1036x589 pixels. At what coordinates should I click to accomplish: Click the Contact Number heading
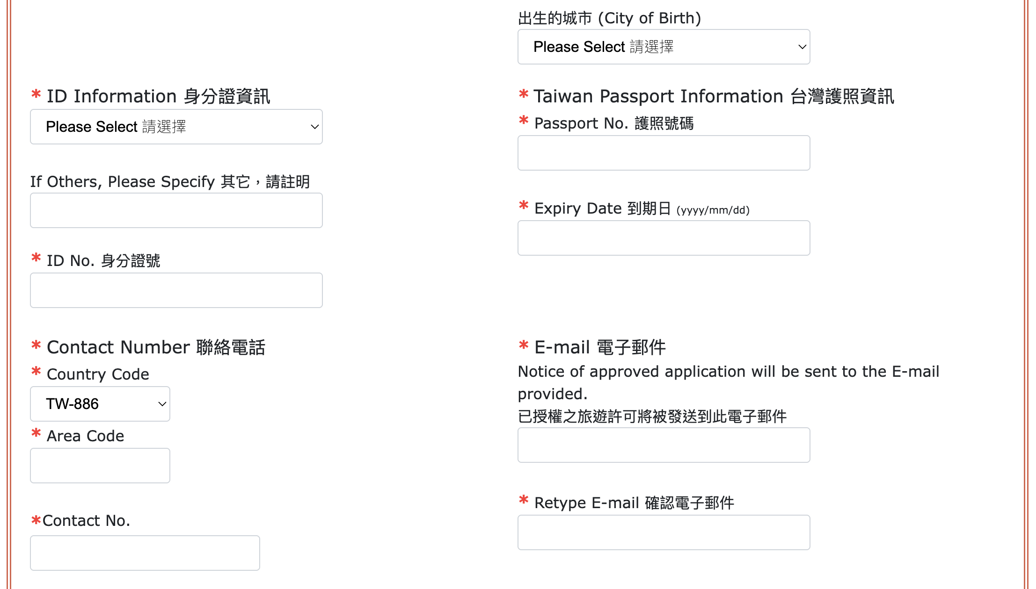point(156,347)
